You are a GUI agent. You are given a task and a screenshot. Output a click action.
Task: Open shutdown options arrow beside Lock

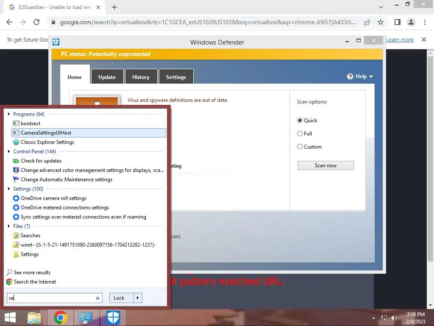(138, 298)
